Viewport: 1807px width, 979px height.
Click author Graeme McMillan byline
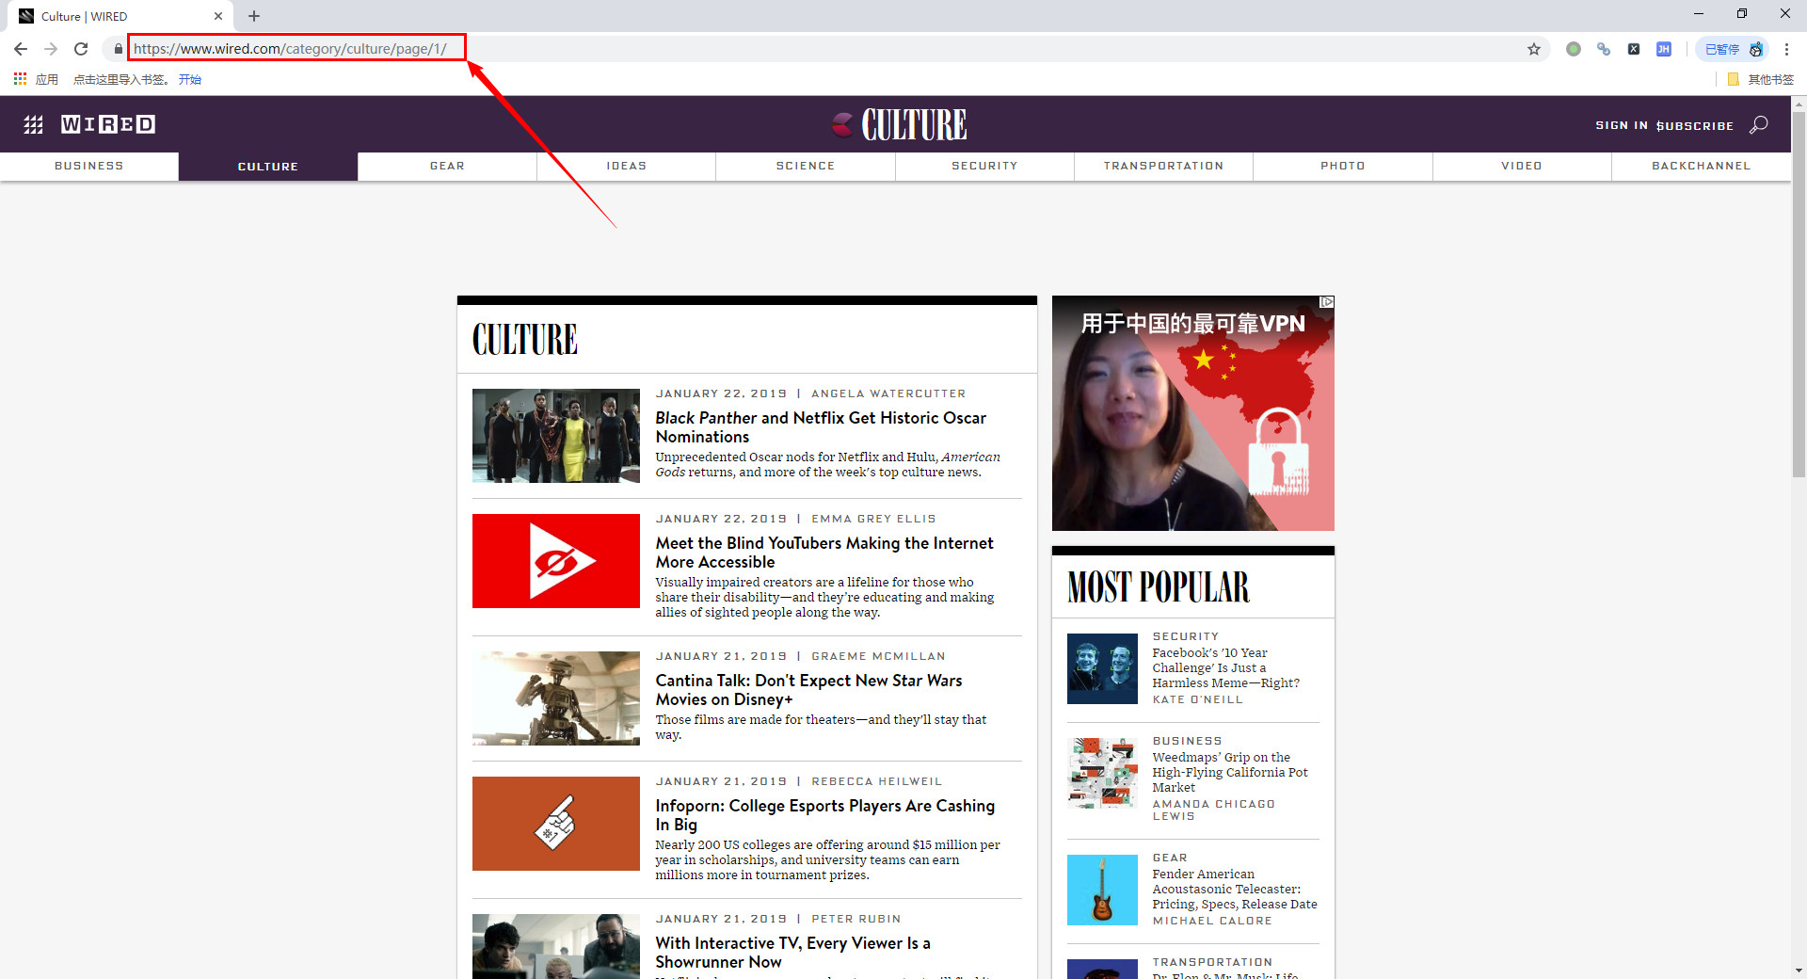(x=878, y=656)
